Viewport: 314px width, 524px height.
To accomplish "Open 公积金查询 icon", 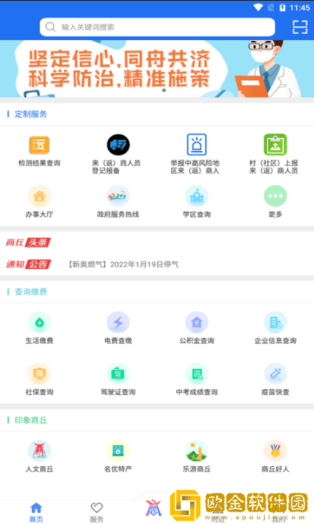I will click(x=197, y=322).
